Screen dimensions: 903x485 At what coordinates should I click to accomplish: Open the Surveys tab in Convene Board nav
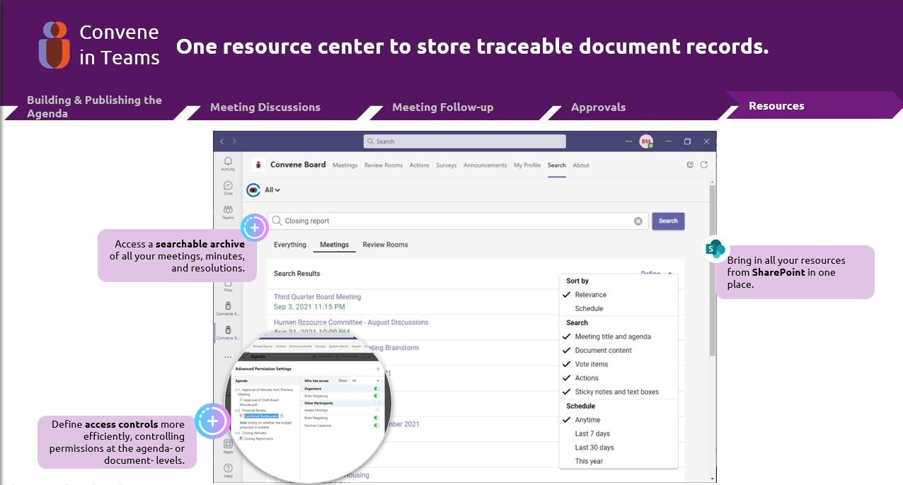tap(447, 165)
